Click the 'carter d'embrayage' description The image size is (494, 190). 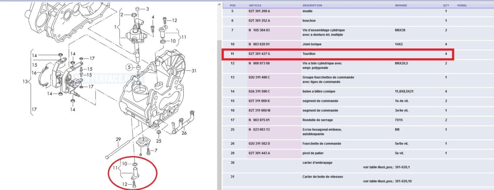coord(317,162)
